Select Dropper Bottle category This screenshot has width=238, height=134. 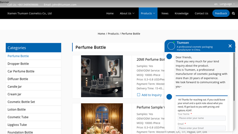(33, 64)
